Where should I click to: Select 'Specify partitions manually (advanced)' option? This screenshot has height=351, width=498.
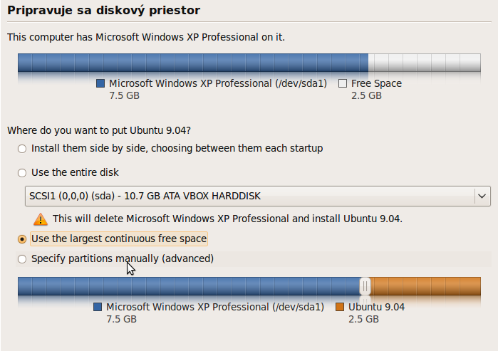tap(22, 259)
